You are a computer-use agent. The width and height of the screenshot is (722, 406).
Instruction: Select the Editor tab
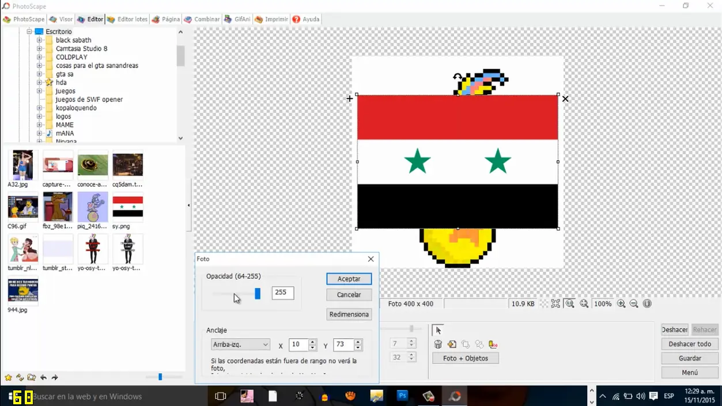click(x=90, y=19)
